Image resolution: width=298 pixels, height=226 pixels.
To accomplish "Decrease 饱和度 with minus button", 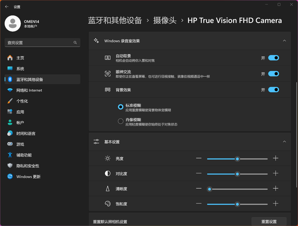I will pyautogui.click(x=199, y=204).
